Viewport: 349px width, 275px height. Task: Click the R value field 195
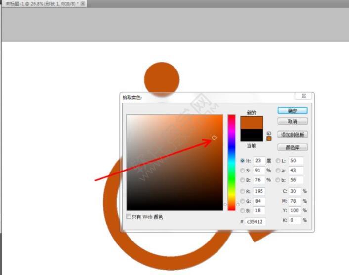coord(259,191)
